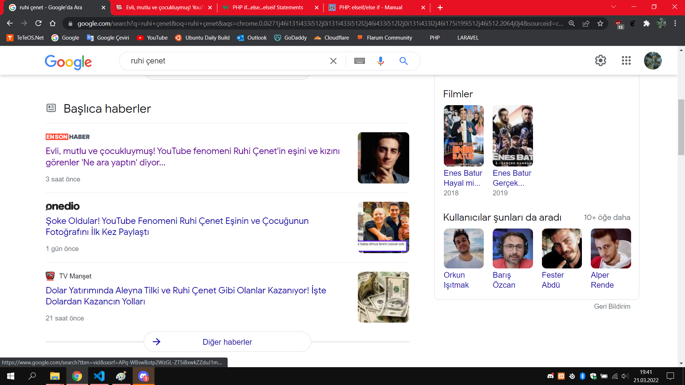Open the Outlook bookmark
The height and width of the screenshot is (385, 685).
[x=252, y=38]
